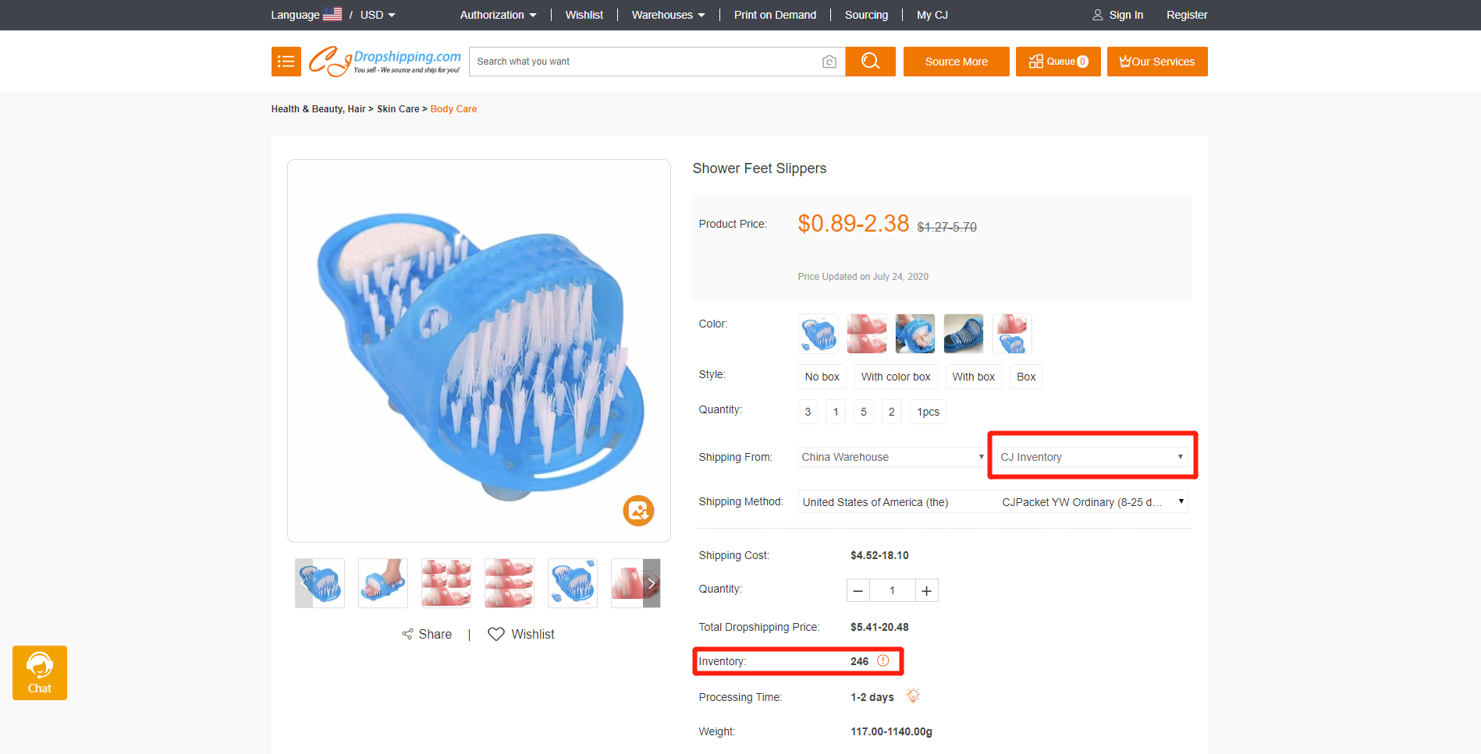
Task: Expand the Shipping Method dropdown
Action: tap(993, 501)
